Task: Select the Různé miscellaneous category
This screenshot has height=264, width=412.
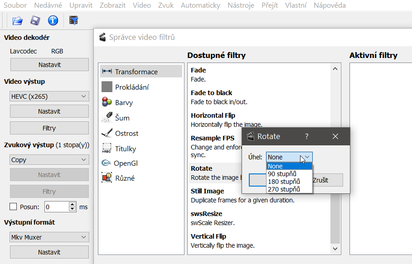Action: click(x=141, y=178)
